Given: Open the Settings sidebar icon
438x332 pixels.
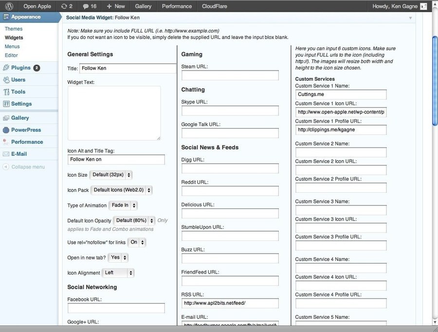Looking at the screenshot, I should pos(6,104).
